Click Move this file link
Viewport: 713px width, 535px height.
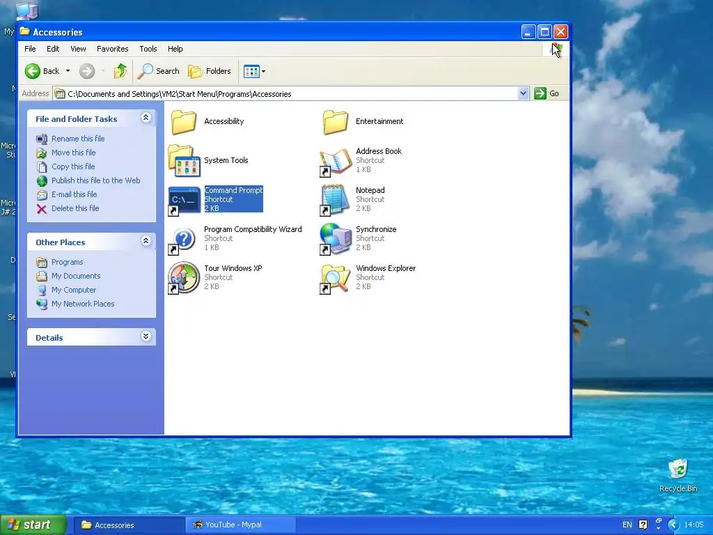[x=73, y=153]
